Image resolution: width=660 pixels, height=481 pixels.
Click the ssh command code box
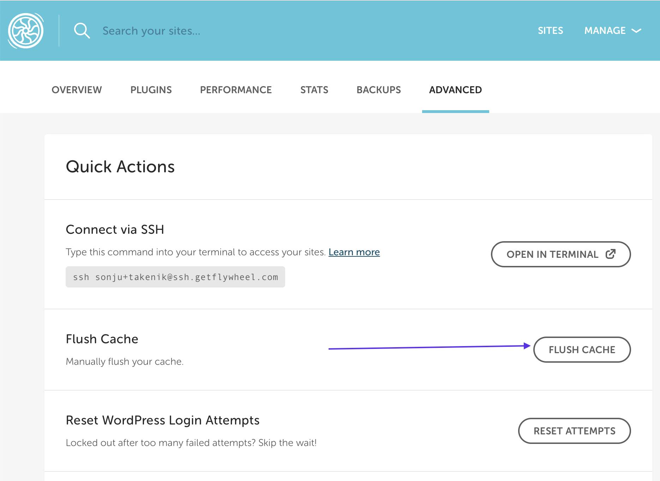click(175, 277)
